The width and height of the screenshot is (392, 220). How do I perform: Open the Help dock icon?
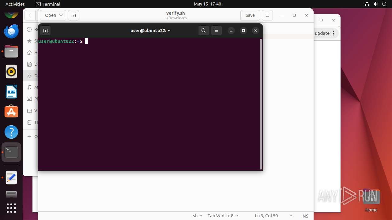[11, 132]
